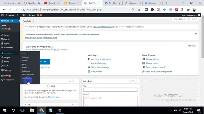Open the Condot Advanced Toolset link
Screen dimensions: 204x114
(x=69, y=35)
